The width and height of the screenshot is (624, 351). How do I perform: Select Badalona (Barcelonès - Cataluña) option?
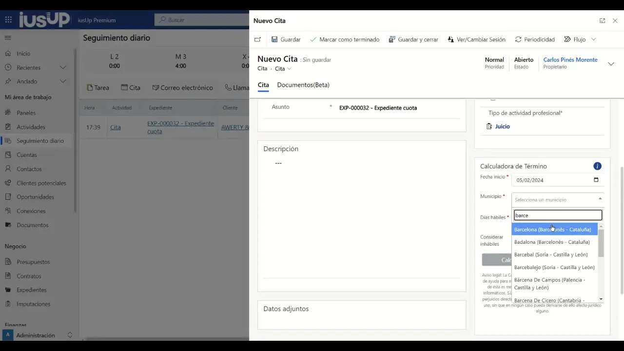coord(552,242)
